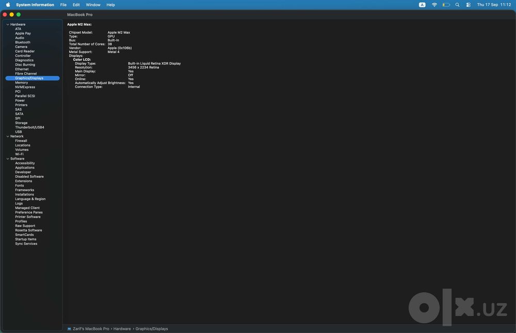Screen dimensions: 516x333
Task: Select Developer under Software
Action: (23, 172)
